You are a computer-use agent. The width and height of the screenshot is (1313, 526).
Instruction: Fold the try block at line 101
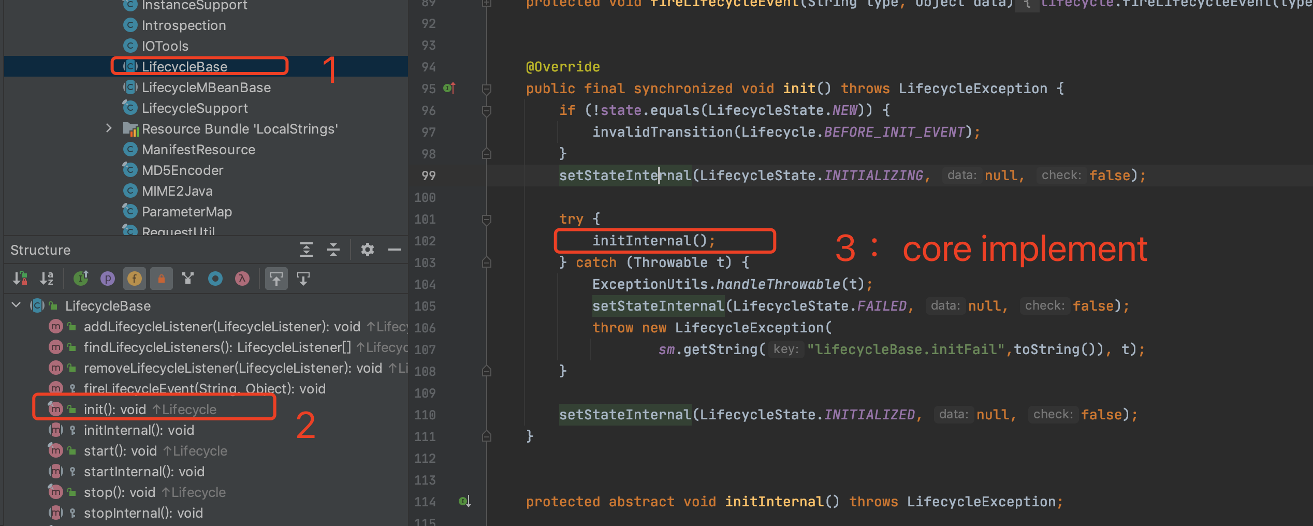click(486, 220)
